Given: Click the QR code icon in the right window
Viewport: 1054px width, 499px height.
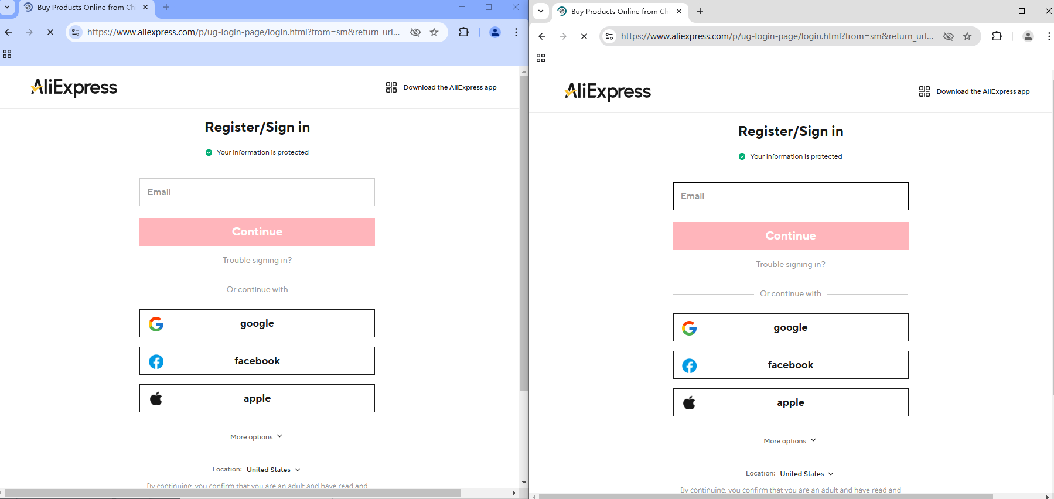Looking at the screenshot, I should (x=924, y=91).
